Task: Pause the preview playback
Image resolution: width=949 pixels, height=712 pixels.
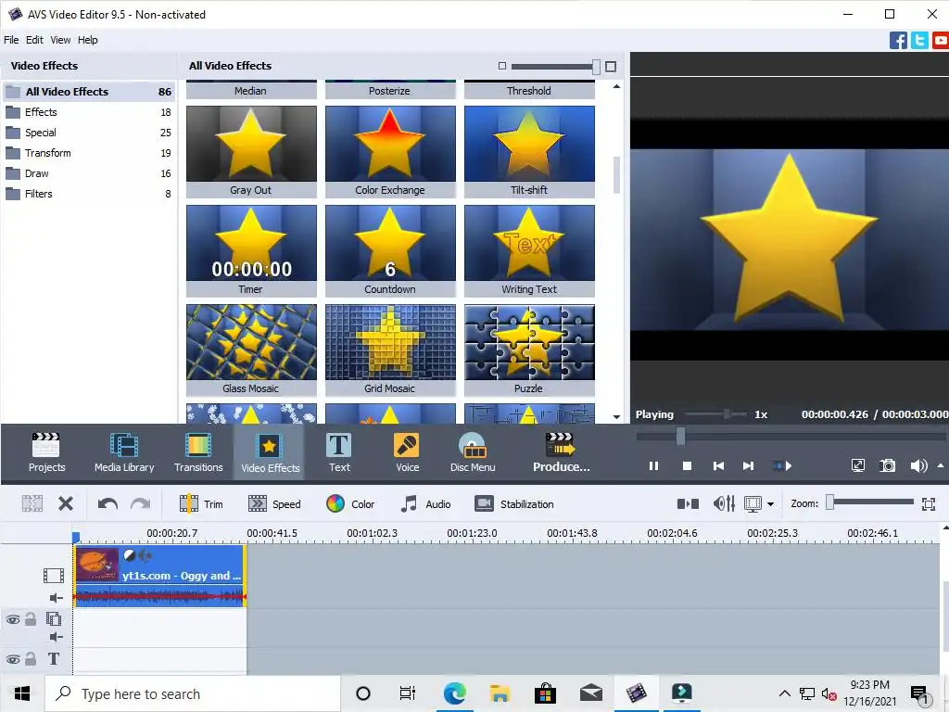Action: 653,465
